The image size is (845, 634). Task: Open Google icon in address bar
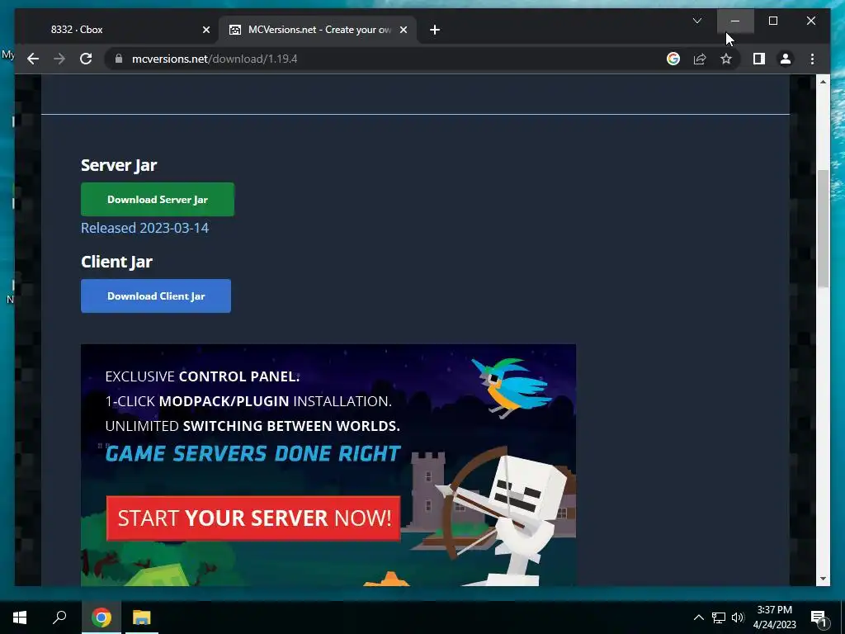click(x=673, y=59)
